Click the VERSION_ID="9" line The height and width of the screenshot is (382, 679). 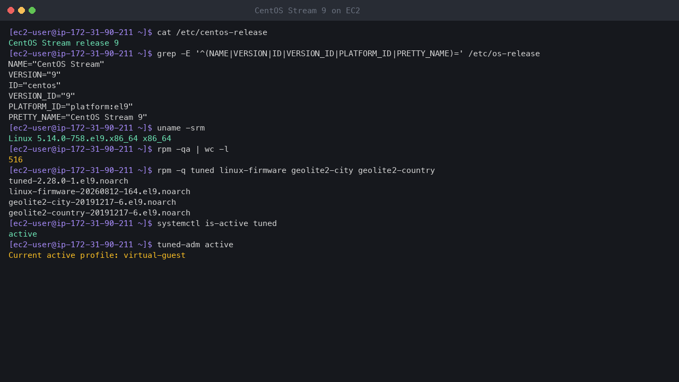pyautogui.click(x=42, y=96)
